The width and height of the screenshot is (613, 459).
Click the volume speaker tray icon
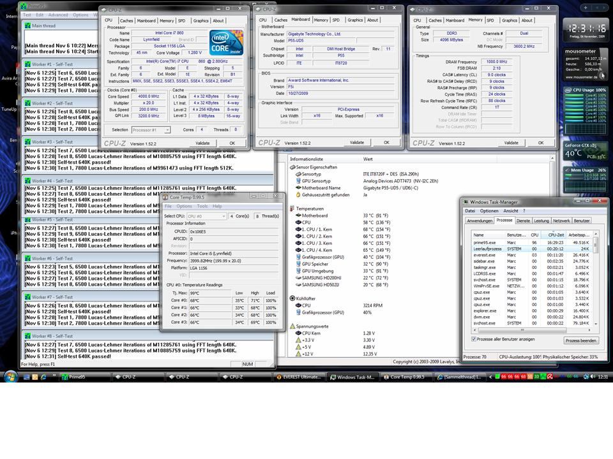pos(593,377)
